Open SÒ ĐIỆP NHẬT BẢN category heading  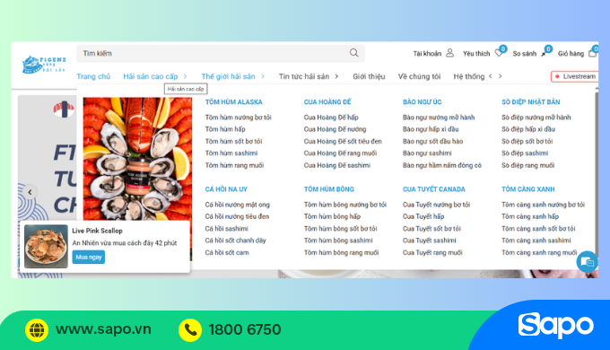pyautogui.click(x=531, y=102)
